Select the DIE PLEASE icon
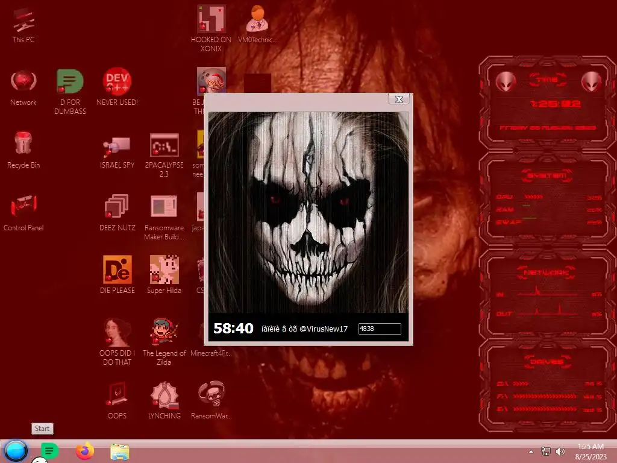The image size is (617, 463). [x=117, y=275]
